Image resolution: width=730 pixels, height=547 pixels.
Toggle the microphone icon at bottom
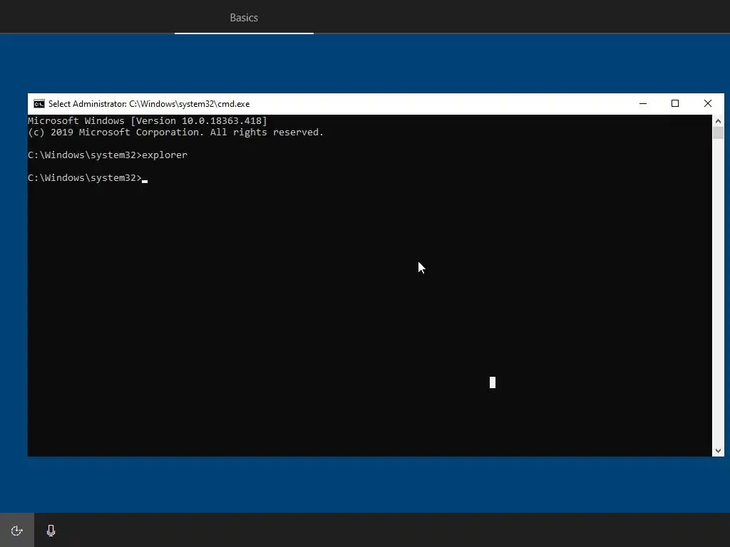tap(51, 530)
